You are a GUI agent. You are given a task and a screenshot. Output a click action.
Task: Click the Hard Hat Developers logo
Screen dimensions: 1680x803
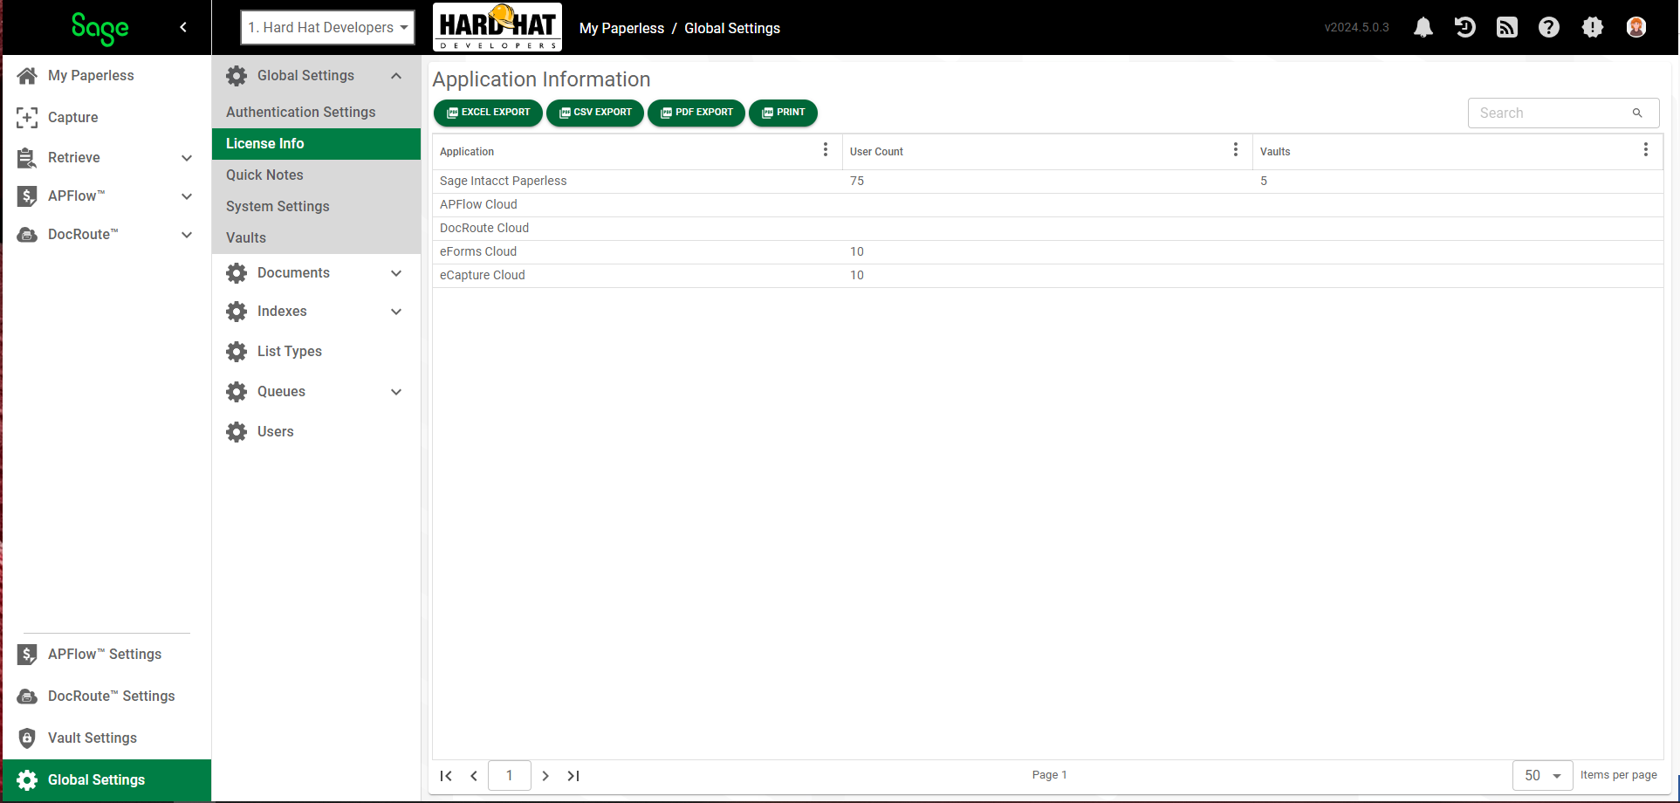click(497, 27)
